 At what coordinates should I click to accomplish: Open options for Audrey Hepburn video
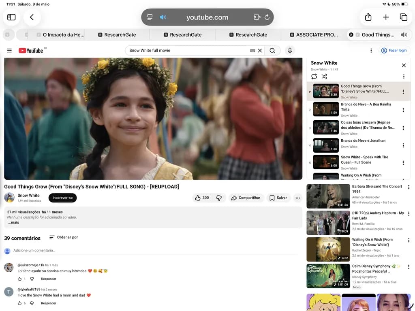[x=409, y=214]
